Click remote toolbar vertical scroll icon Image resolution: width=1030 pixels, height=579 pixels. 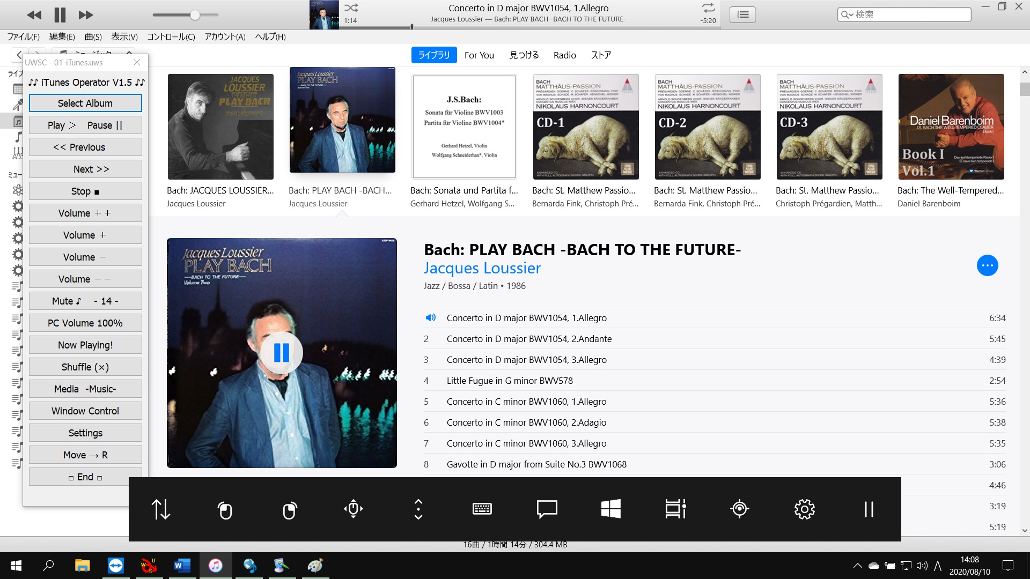click(418, 509)
